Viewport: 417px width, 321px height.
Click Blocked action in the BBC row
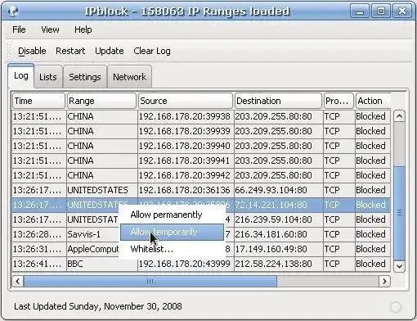coord(373,264)
